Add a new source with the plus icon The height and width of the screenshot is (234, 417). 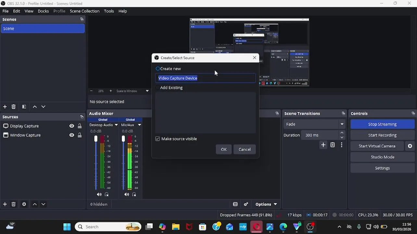tap(5, 204)
